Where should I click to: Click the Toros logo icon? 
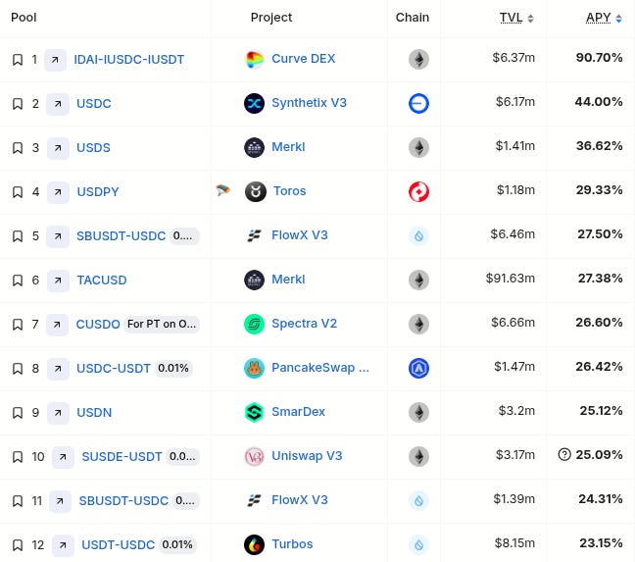256,192
